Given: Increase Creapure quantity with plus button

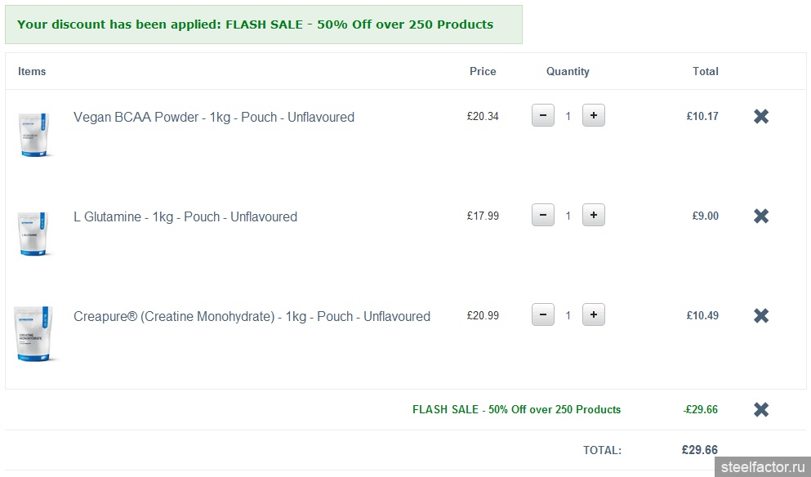Looking at the screenshot, I should pos(593,315).
